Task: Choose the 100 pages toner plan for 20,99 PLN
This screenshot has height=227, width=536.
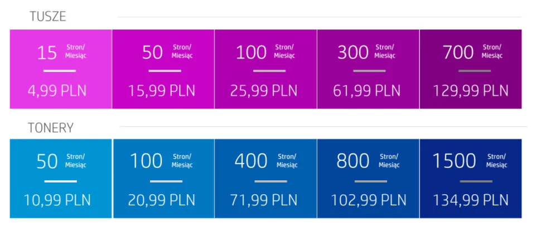Action: (x=163, y=178)
